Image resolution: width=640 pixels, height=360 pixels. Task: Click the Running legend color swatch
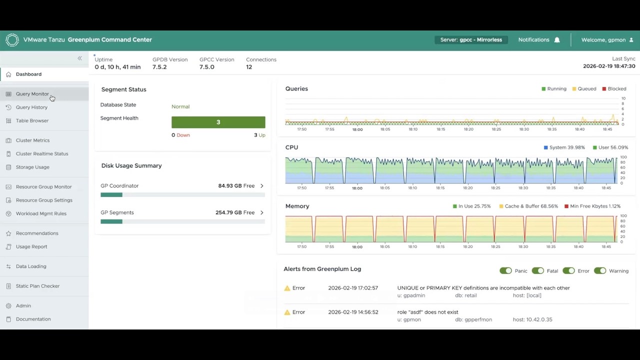(543, 89)
